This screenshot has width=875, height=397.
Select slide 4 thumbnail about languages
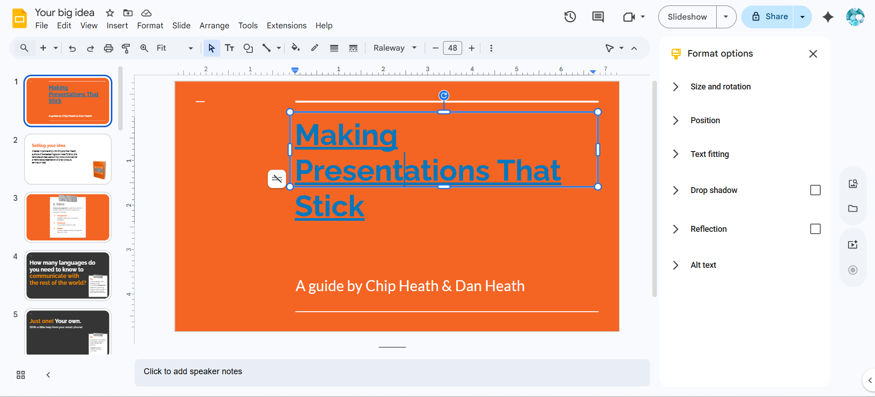68,275
